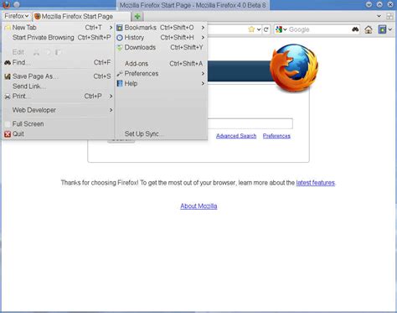
Task: Open the Google search engine selector
Action: (281, 29)
